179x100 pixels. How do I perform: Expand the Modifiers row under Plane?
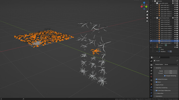pyautogui.click(x=157, y=52)
